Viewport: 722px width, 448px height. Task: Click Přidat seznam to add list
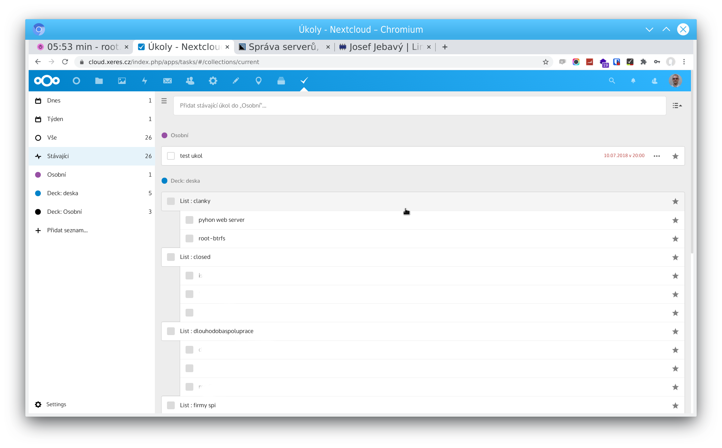[67, 230]
